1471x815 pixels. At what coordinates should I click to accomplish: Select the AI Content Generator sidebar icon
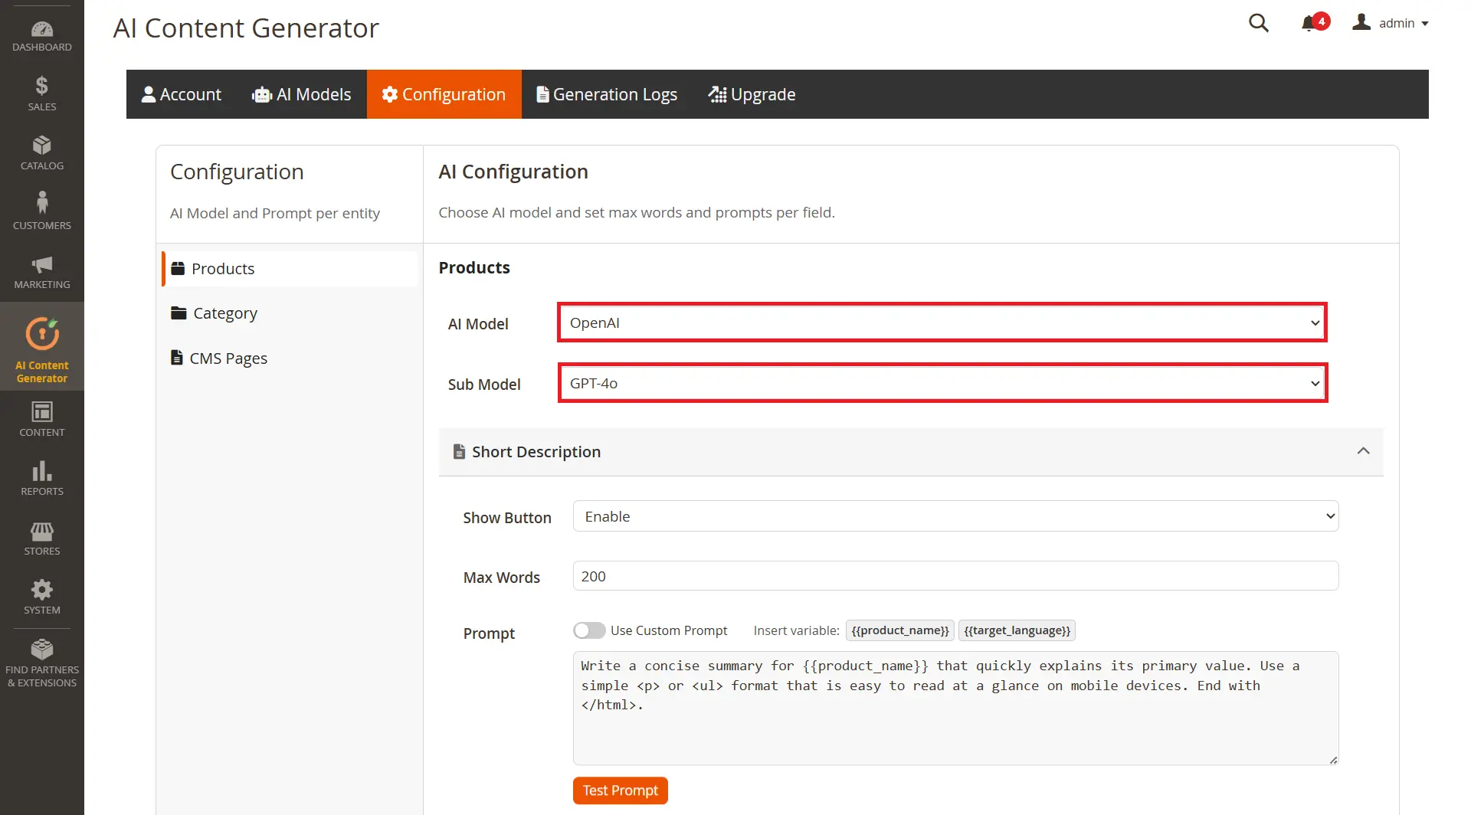pyautogui.click(x=42, y=346)
